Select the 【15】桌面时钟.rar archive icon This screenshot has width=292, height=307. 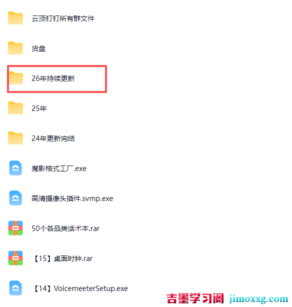(x=15, y=258)
